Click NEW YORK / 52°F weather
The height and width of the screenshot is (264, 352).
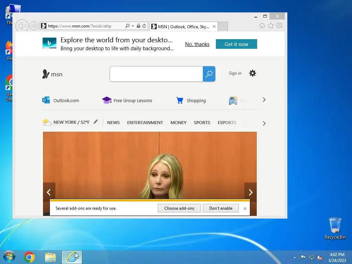(71, 122)
